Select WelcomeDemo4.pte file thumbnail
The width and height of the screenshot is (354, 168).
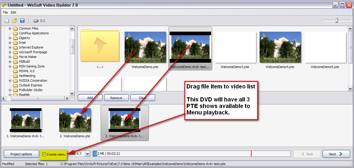[x=280, y=47]
